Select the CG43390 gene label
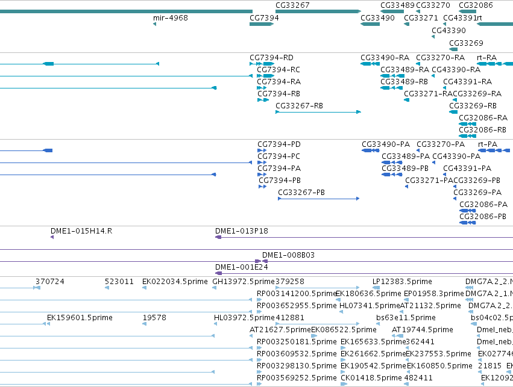 click(x=448, y=31)
